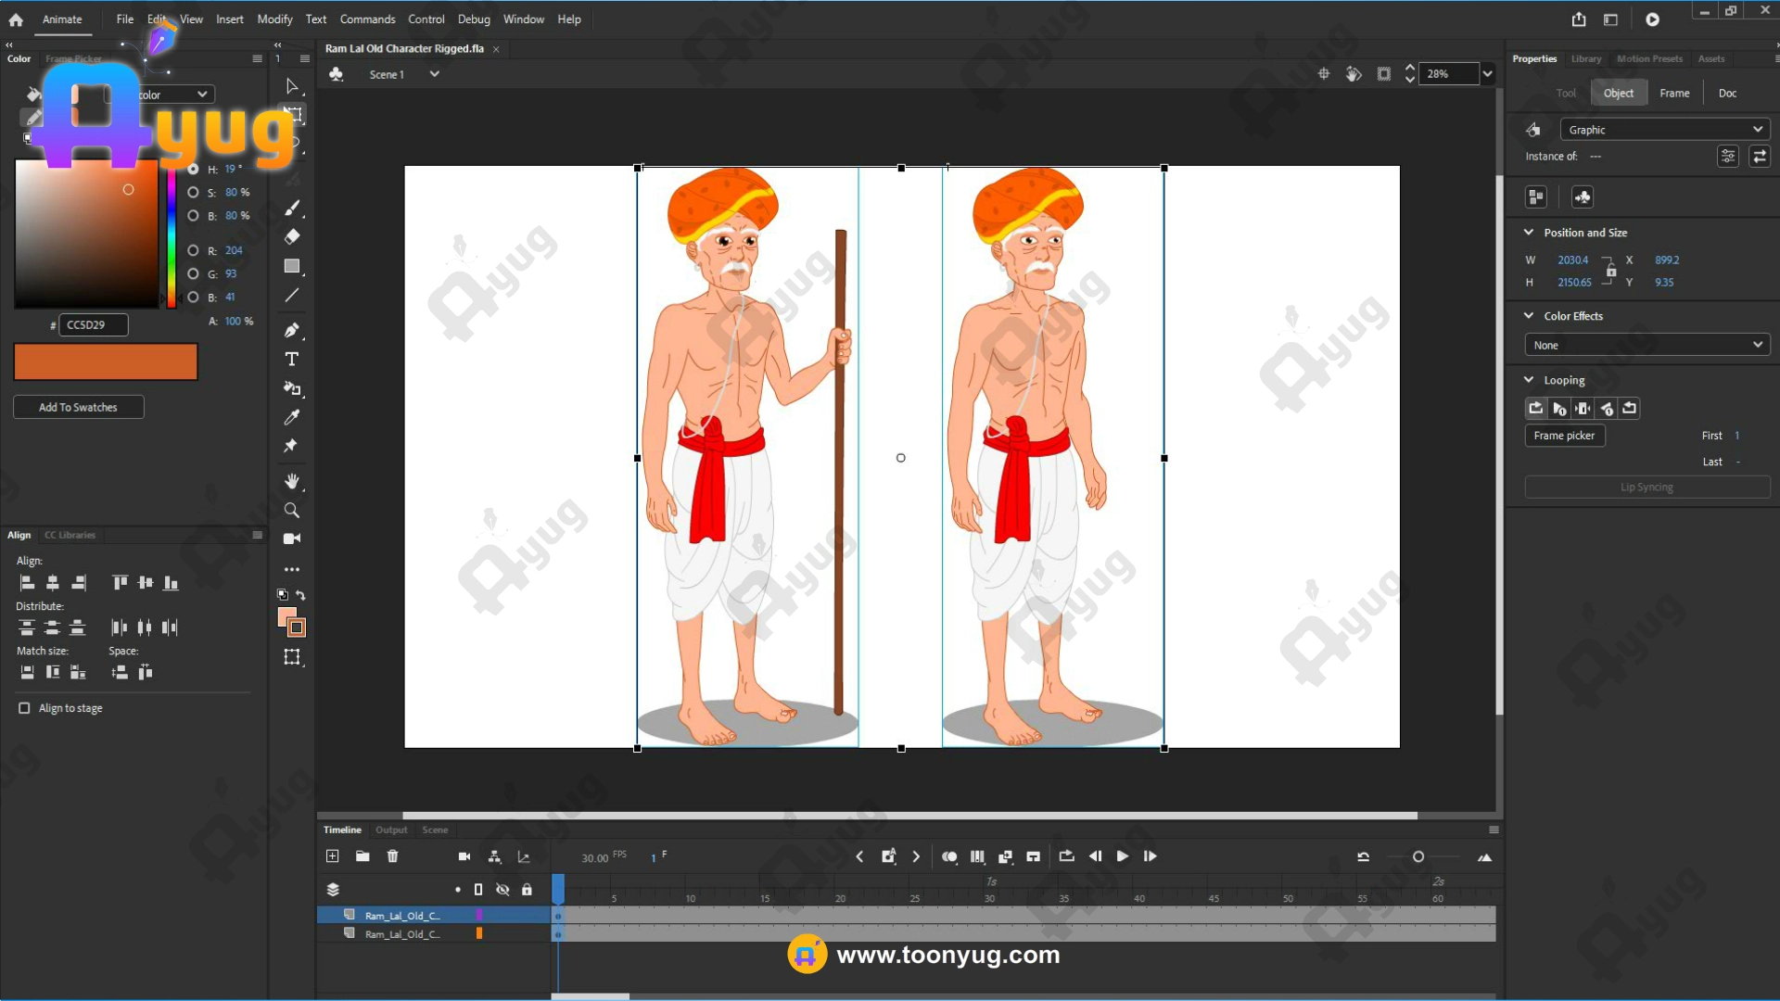The width and height of the screenshot is (1780, 1001).
Task: Open the Color Effects None dropdown
Action: pyautogui.click(x=1646, y=345)
